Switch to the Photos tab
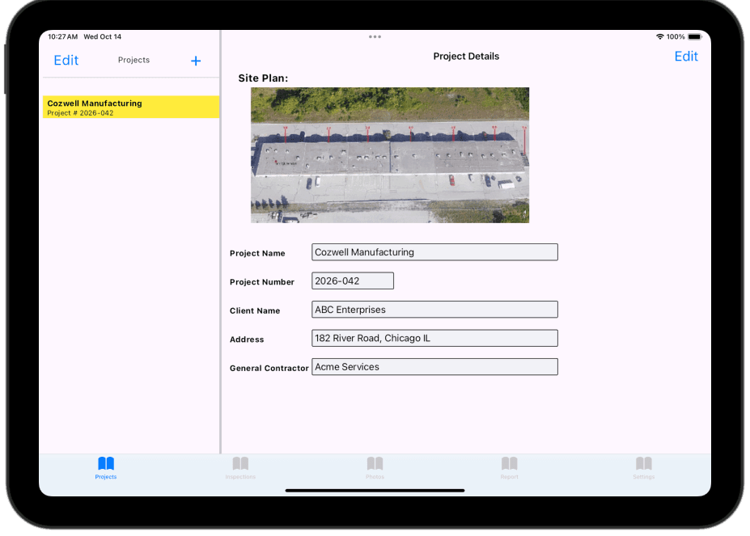Viewport: 750px width, 536px height. pos(375,467)
